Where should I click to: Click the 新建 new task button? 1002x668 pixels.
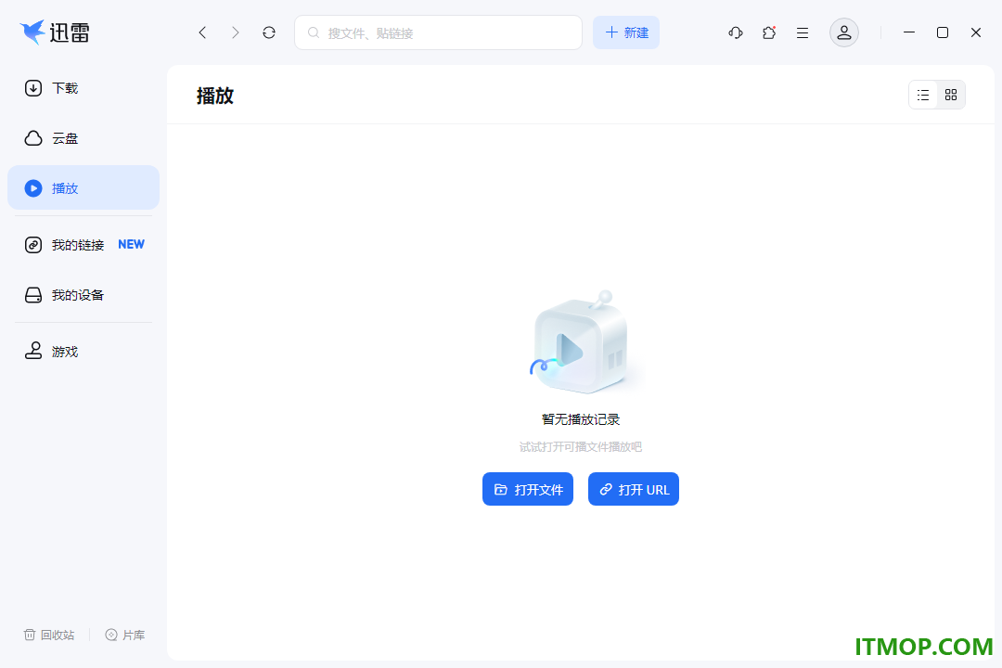pos(626,32)
